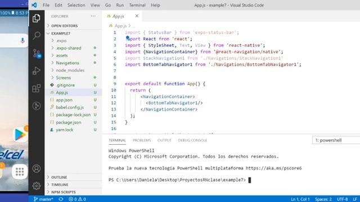This screenshot has width=360, height=202.
Task: Open the aka.ms/pscore6 link in terminal
Action: (x=273, y=168)
